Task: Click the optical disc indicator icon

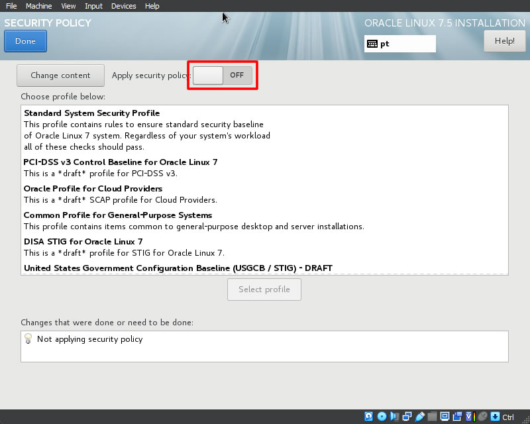Action: coord(382,416)
